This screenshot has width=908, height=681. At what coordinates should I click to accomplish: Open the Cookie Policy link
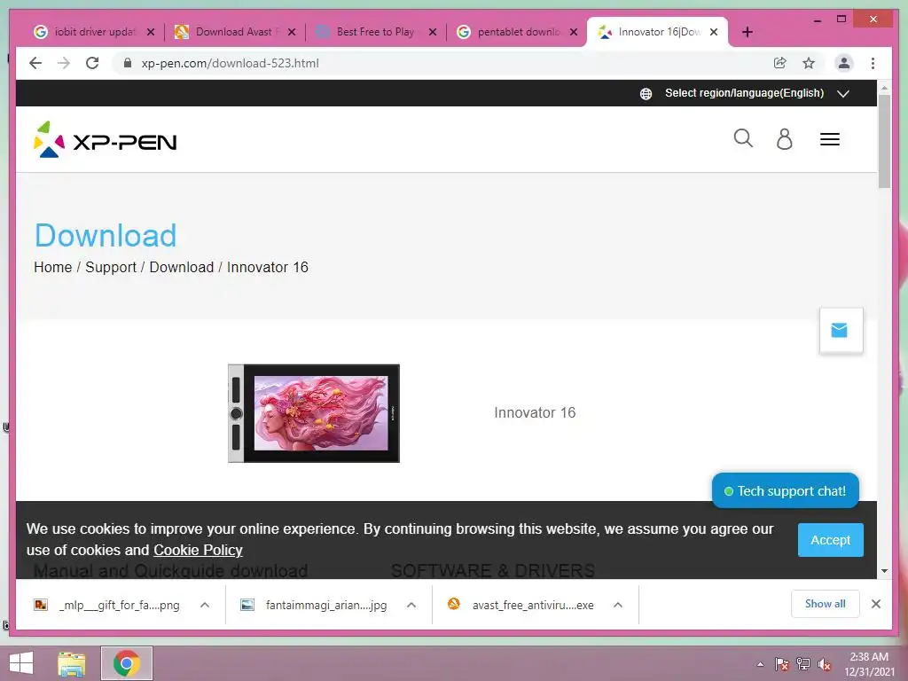tap(198, 550)
